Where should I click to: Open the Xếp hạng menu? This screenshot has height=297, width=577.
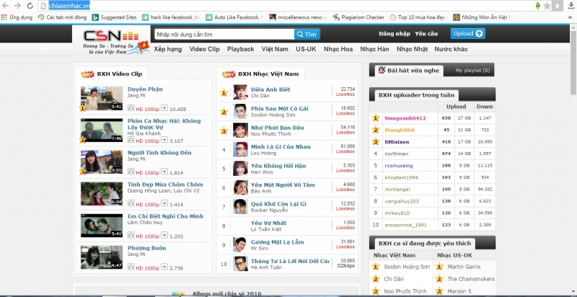tap(168, 49)
